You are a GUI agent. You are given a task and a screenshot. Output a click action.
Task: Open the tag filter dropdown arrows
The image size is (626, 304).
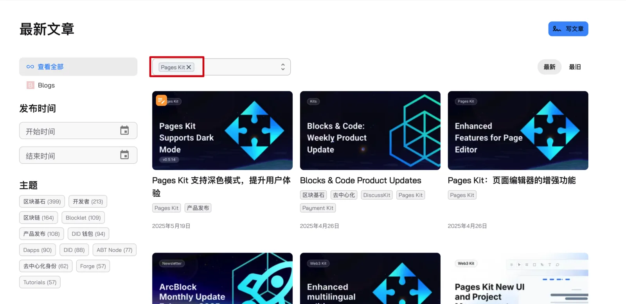point(283,67)
